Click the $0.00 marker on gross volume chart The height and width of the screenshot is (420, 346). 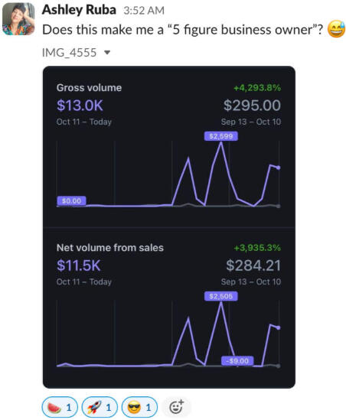coord(71,201)
